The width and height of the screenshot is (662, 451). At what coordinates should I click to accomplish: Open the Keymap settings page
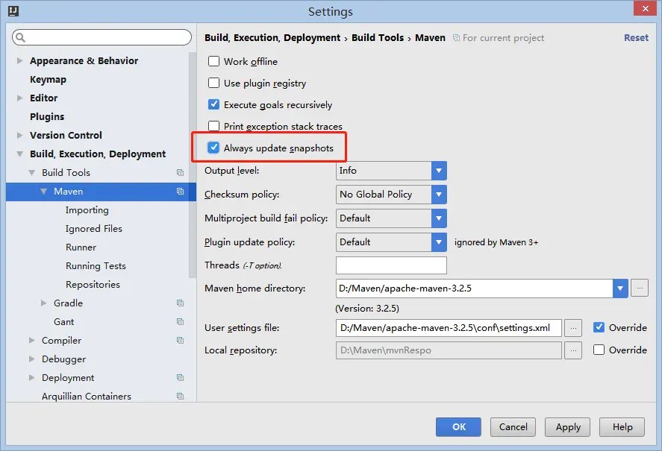pos(48,79)
